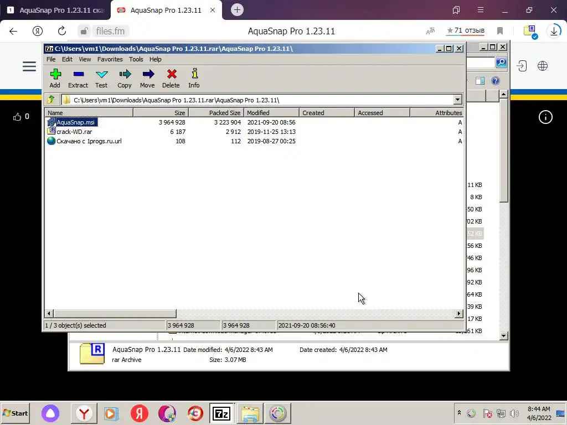Expand the 7-Zip address path dropdown
This screenshot has width=567, height=425.
pos(457,100)
